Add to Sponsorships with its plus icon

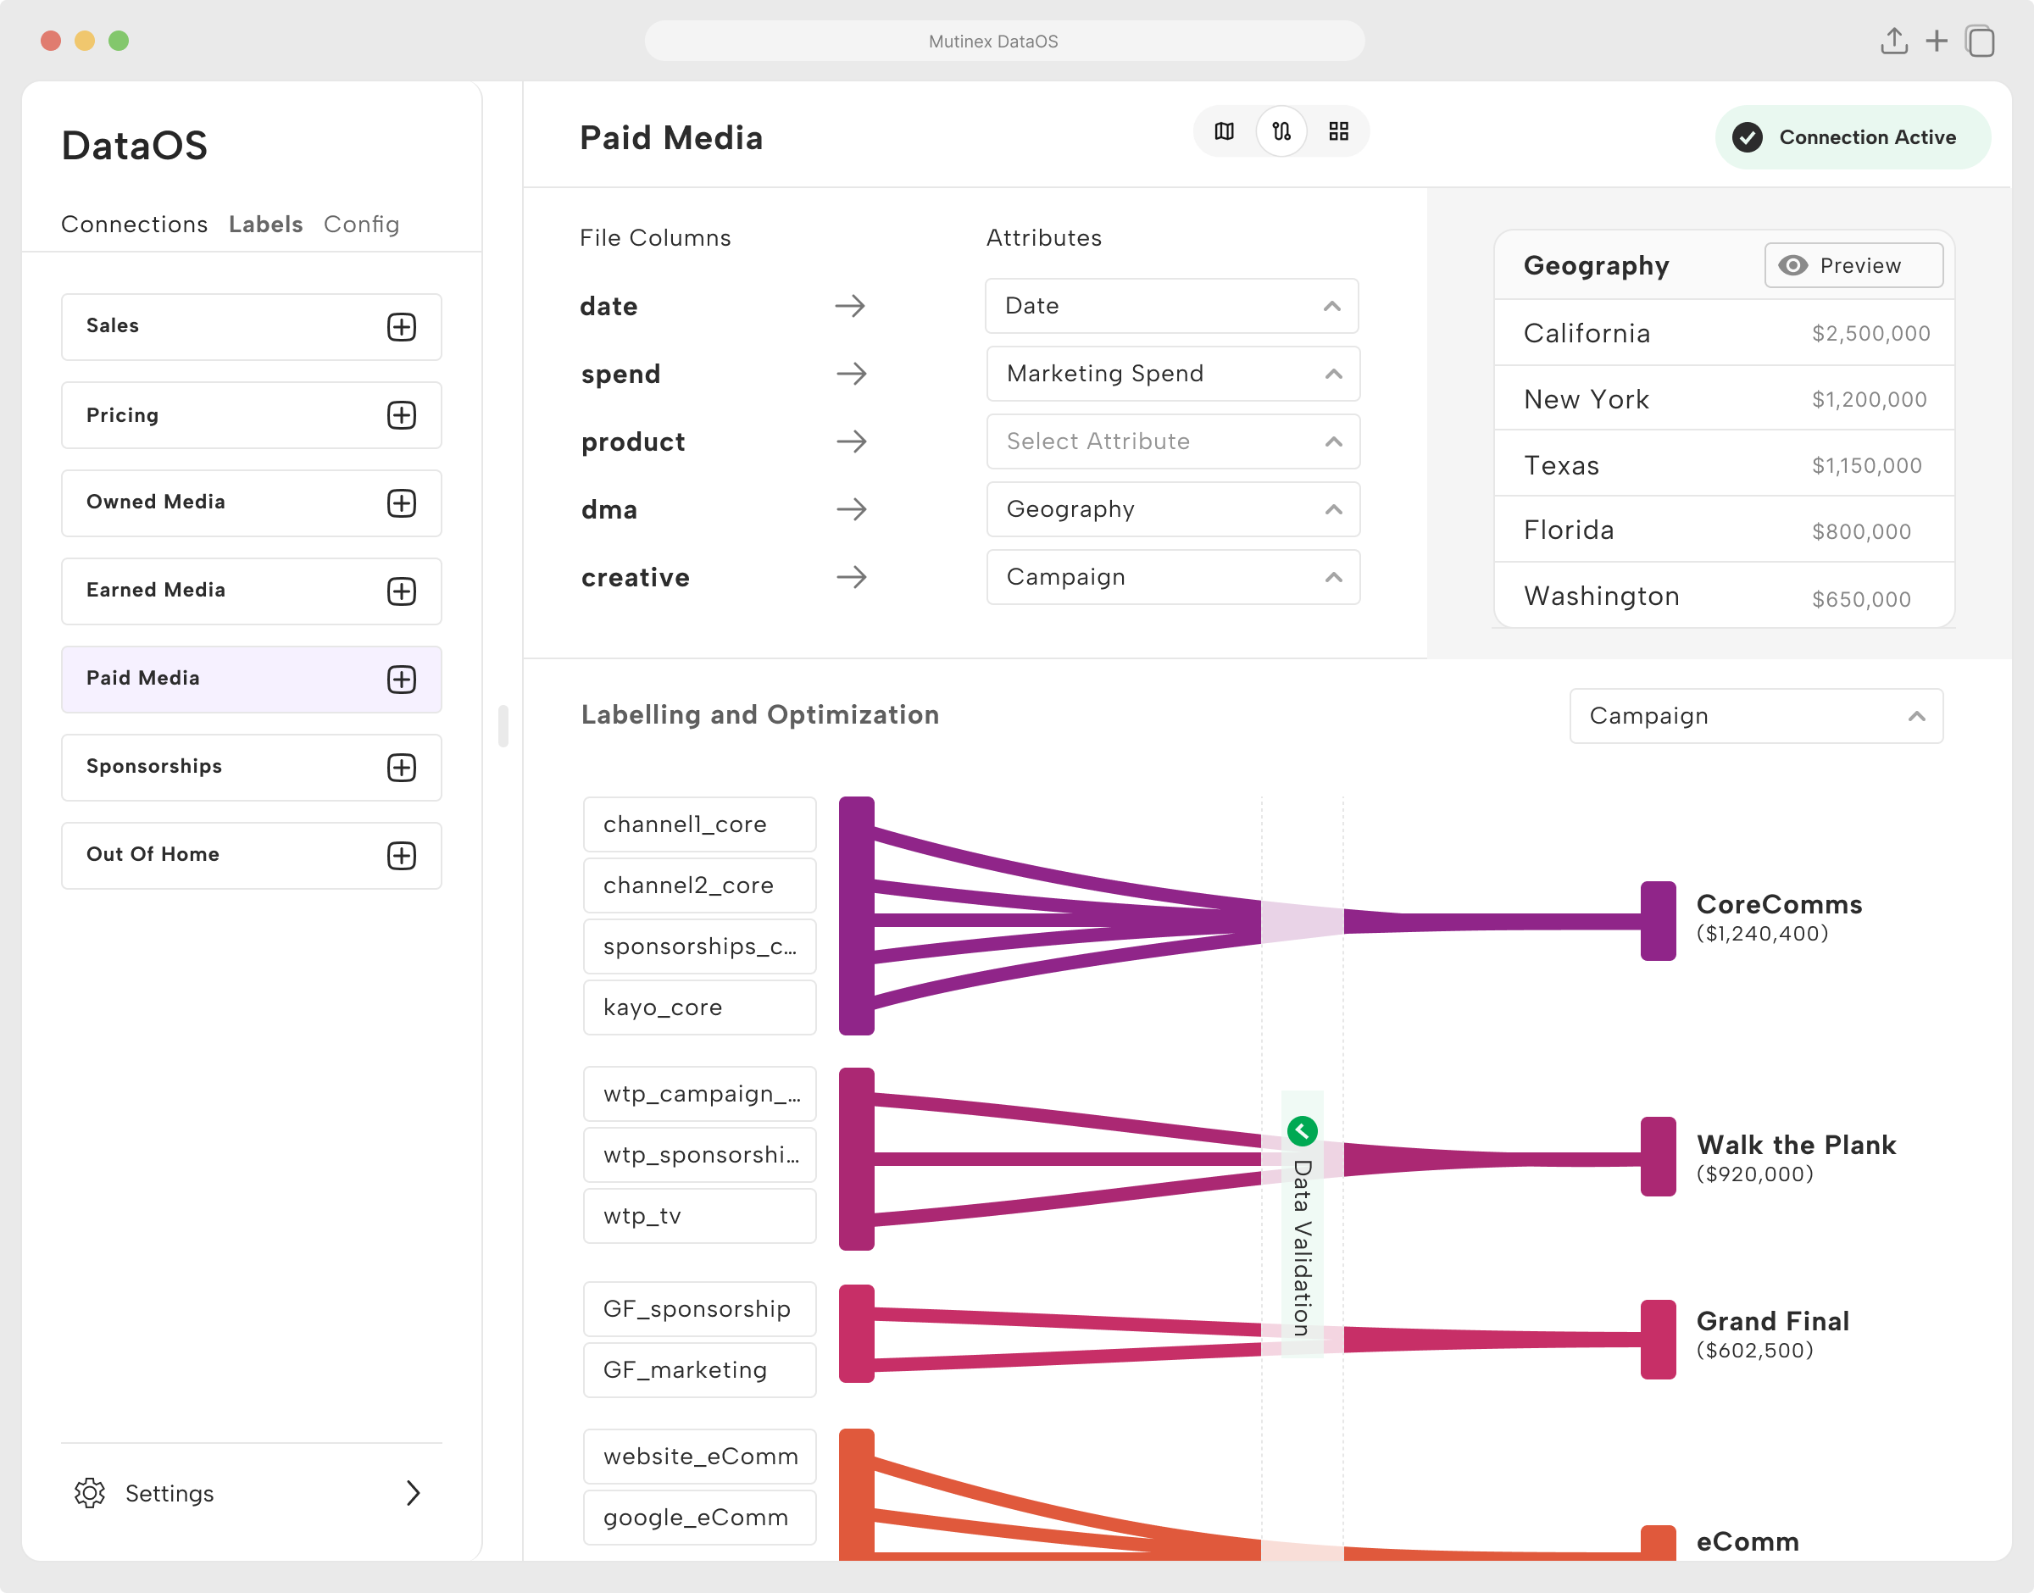coord(401,767)
